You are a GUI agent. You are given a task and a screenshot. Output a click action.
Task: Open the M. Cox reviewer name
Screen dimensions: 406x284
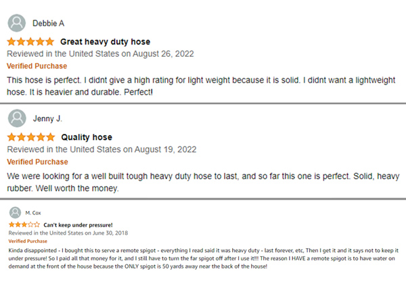tap(33, 213)
